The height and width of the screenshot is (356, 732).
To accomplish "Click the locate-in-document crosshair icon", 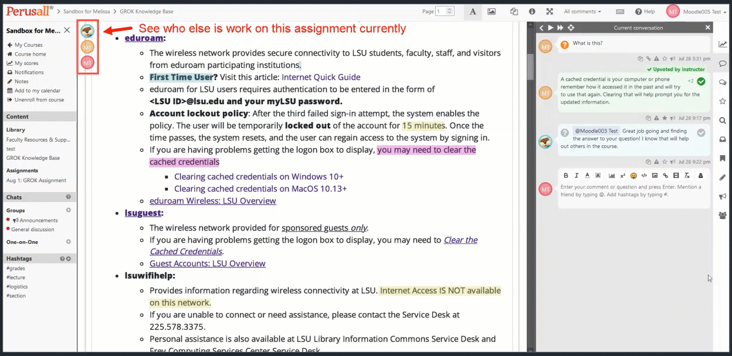I will tap(571, 28).
